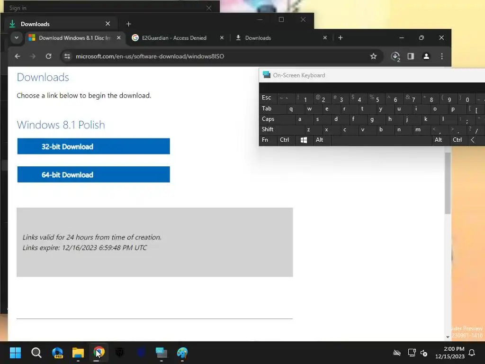Close the E2Guardian - Access Denied tab

pyautogui.click(x=222, y=38)
